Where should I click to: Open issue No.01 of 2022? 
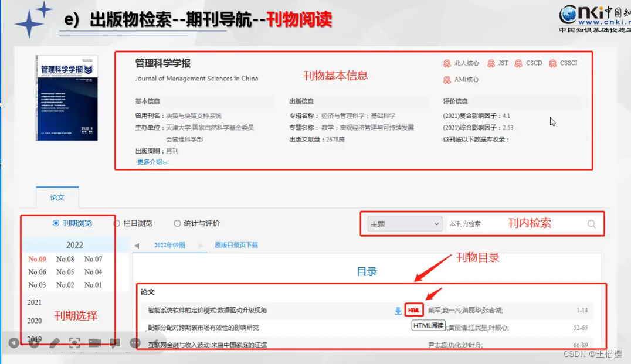[93, 285]
